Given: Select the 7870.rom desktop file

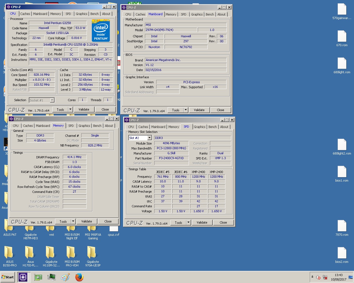Looking at the screenshot, I should click(x=342, y=228).
